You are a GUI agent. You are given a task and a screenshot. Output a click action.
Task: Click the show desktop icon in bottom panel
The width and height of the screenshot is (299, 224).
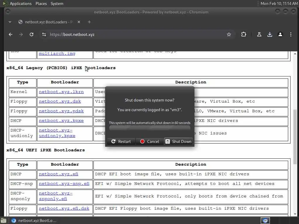[4, 220]
